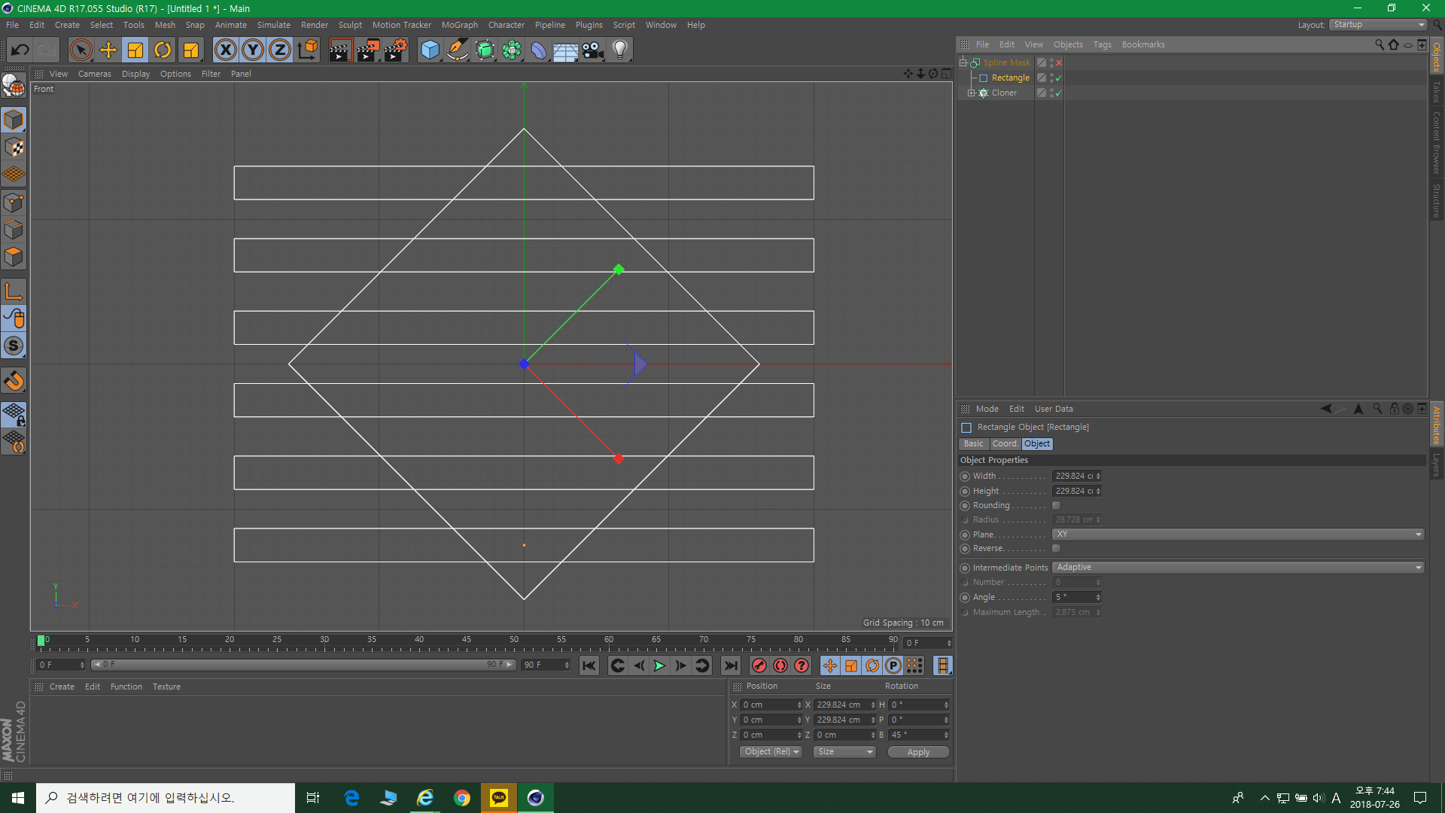The image size is (1445, 813).
Task: Go to the end of animation
Action: [x=731, y=665]
